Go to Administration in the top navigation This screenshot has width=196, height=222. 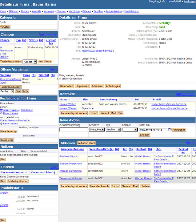pyautogui.click(x=114, y=11)
